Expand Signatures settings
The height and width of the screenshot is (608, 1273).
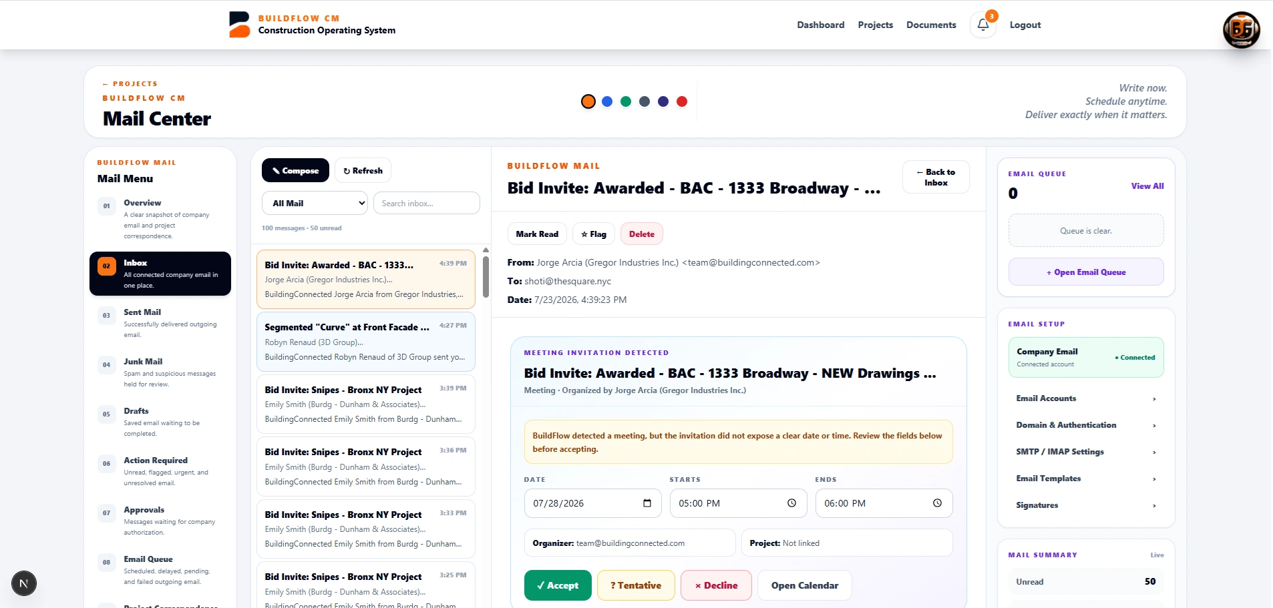click(x=1086, y=505)
